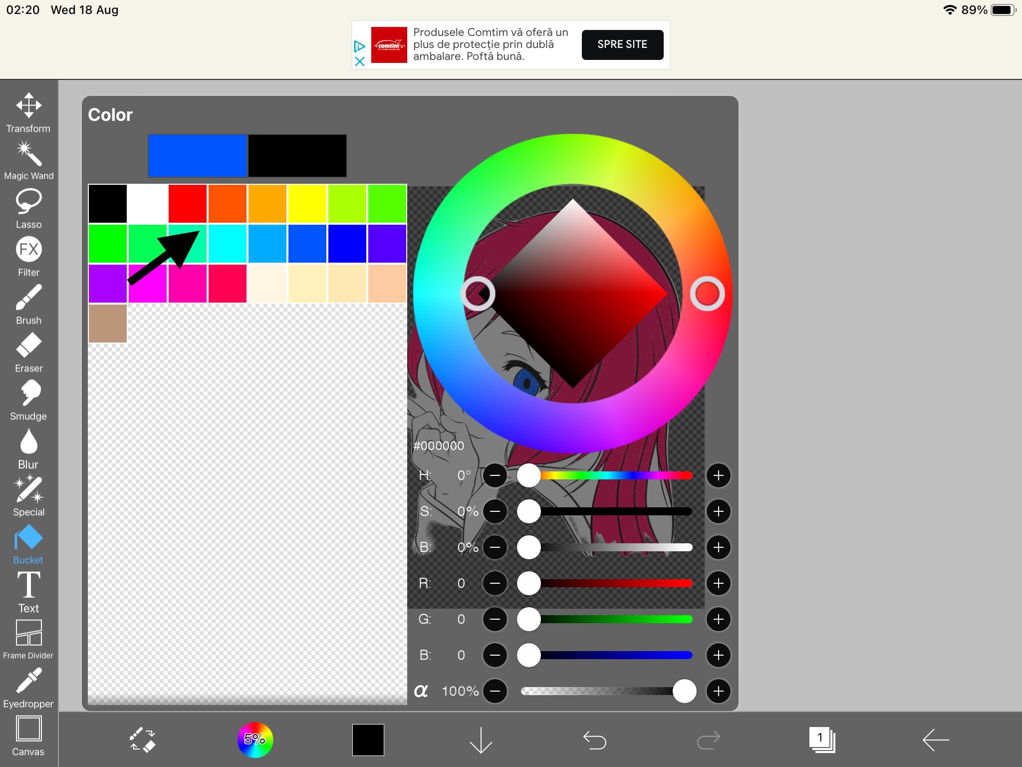Viewport: 1022px width, 767px height.
Task: Open the FX Filter tool
Action: tap(28, 257)
